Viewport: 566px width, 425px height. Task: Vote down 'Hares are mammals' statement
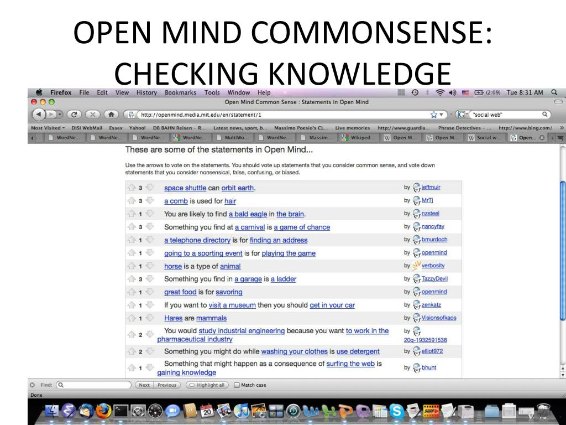[150, 317]
